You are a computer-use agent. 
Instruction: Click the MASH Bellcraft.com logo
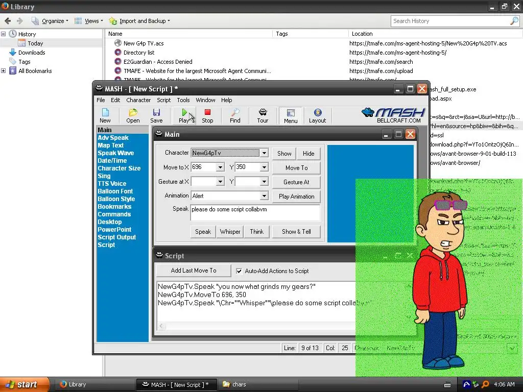point(393,115)
